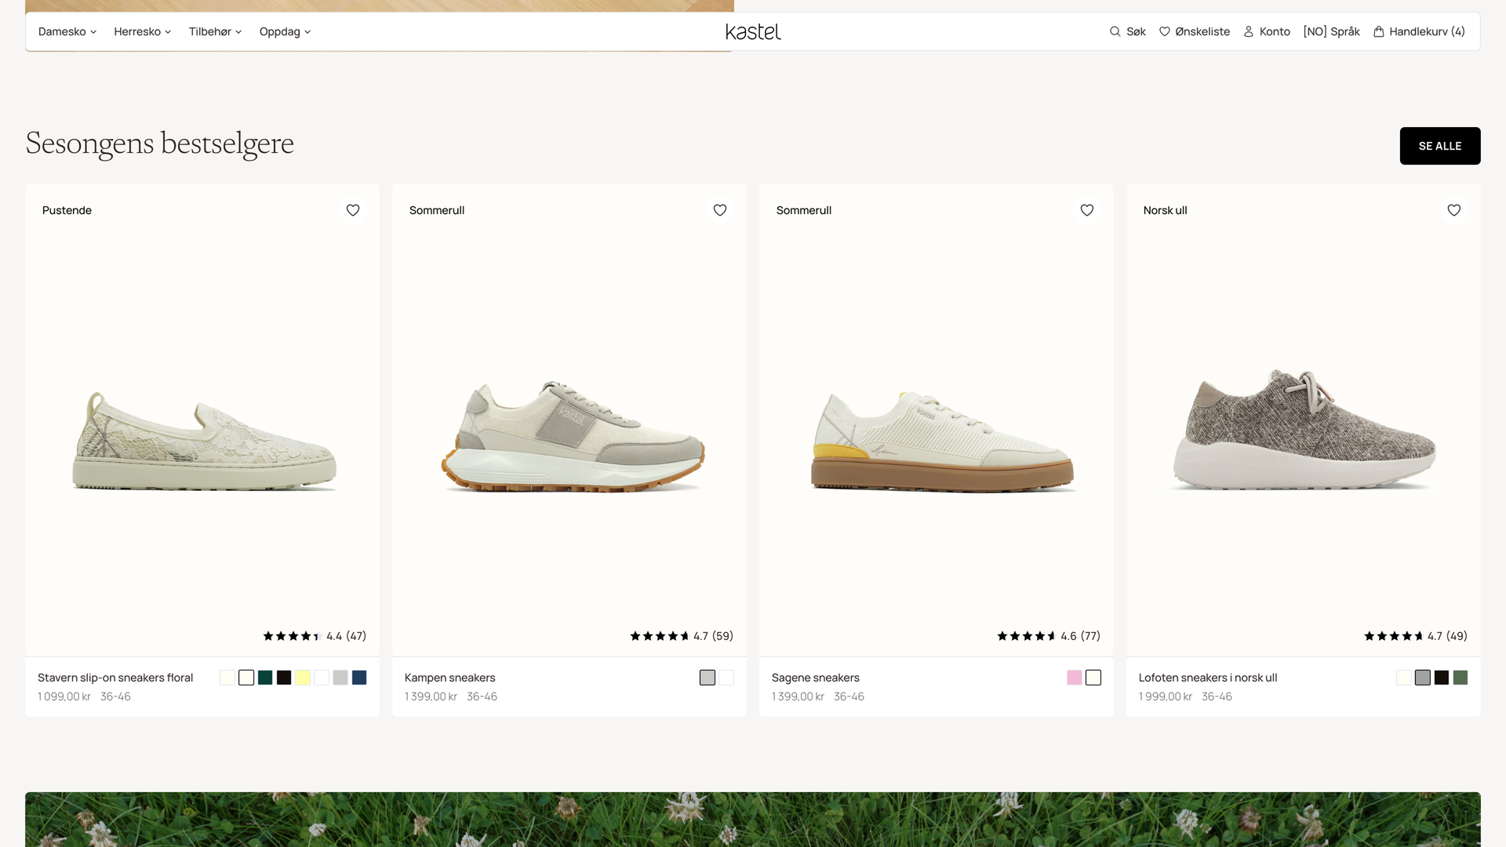Add Stavern slip-on sneakers floral to wishlist
The image size is (1506, 847).
(353, 210)
